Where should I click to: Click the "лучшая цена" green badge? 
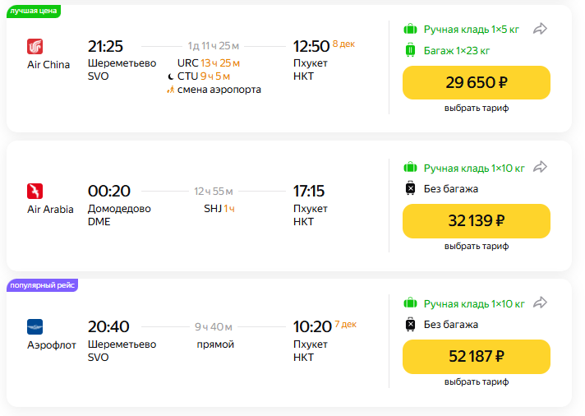click(x=34, y=11)
